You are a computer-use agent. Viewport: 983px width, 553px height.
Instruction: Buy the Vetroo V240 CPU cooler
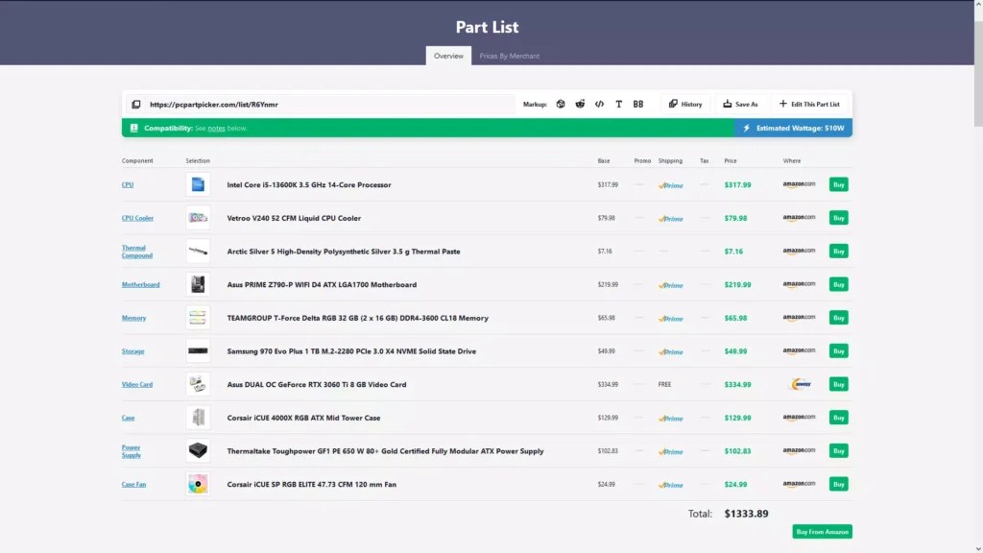click(x=838, y=218)
